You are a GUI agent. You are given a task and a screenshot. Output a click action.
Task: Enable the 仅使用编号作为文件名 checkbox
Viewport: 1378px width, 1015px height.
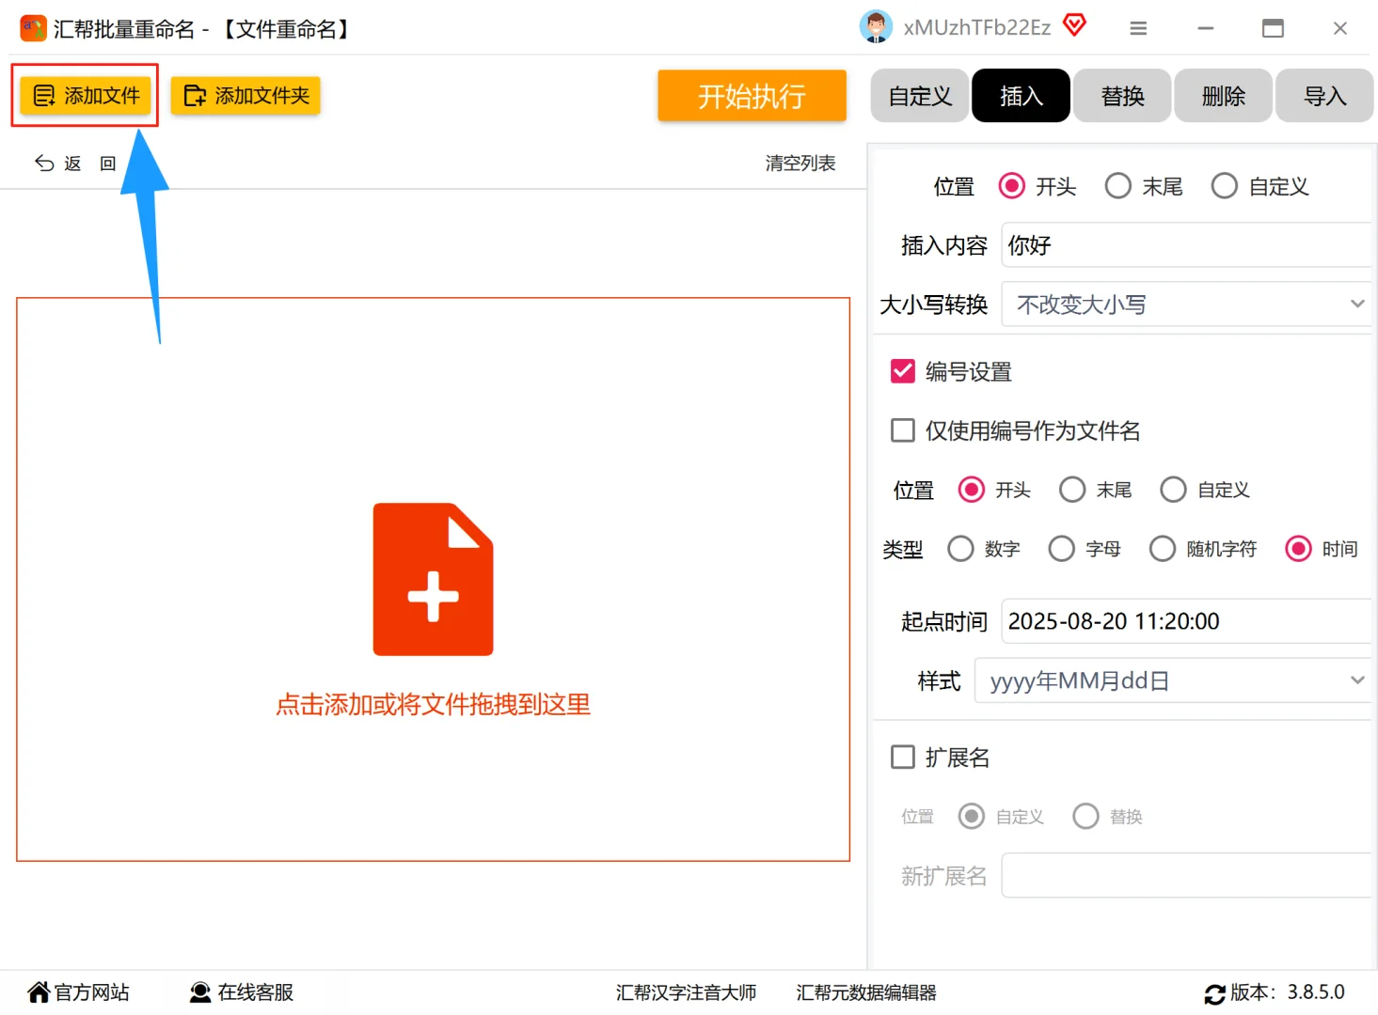coord(902,429)
